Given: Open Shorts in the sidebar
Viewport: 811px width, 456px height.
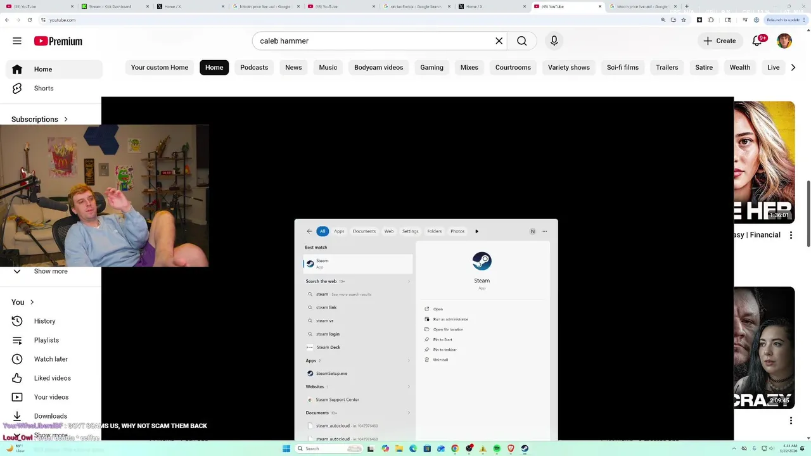Looking at the screenshot, I should point(53,88).
